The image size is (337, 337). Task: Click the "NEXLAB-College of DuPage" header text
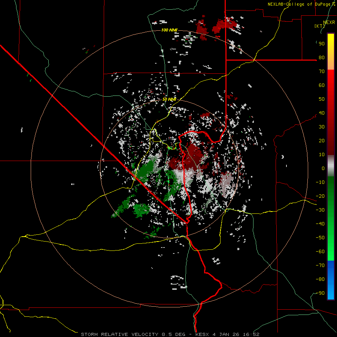pyautogui.click(x=299, y=4)
